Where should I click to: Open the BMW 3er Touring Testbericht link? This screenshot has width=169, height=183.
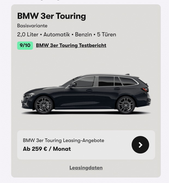click(x=71, y=45)
